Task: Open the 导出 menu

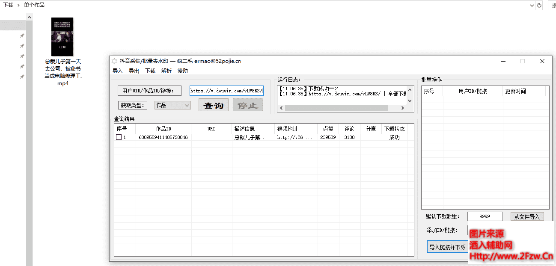Action: coord(134,71)
